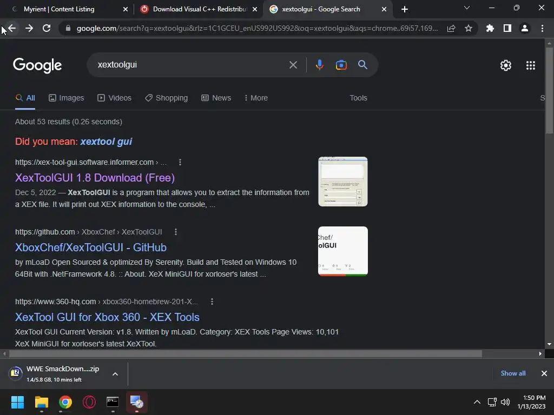The image size is (554, 415).
Task: Switch to Videos results
Action: 115,98
